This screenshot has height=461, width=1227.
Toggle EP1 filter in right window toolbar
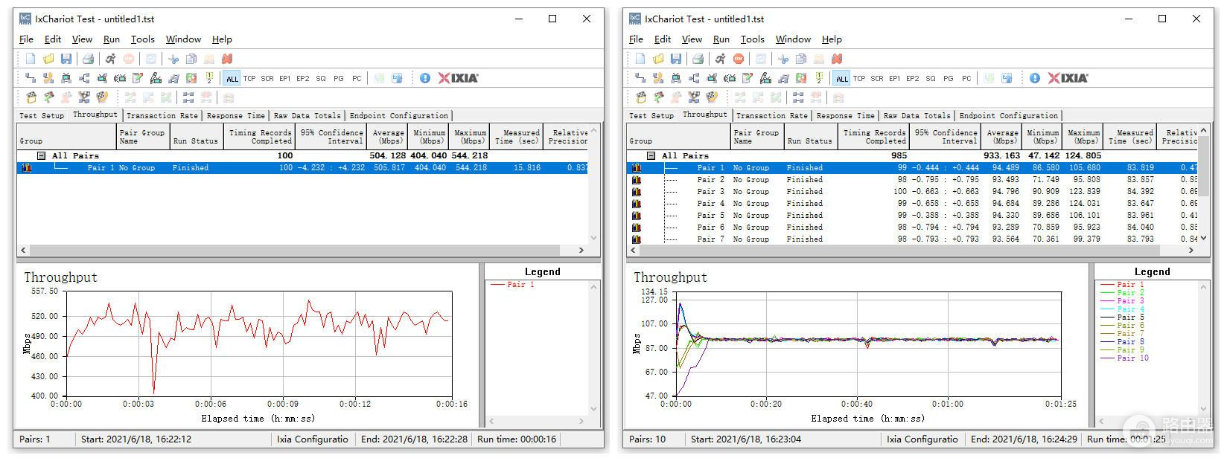[x=895, y=79]
